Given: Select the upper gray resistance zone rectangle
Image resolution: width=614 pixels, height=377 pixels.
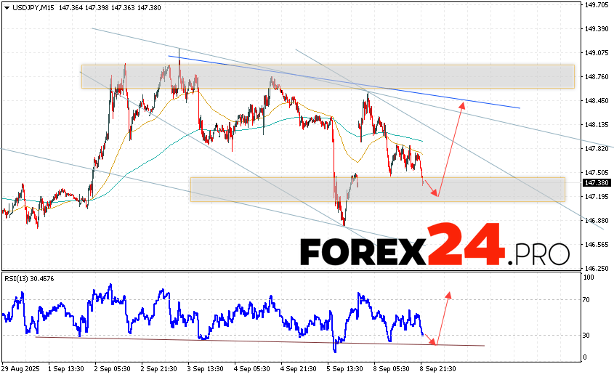Looking at the screenshot, I should point(327,76).
